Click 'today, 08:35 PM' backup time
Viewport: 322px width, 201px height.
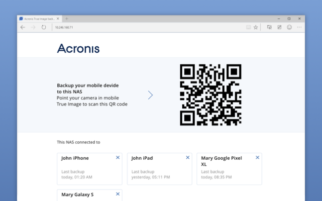[216, 177]
